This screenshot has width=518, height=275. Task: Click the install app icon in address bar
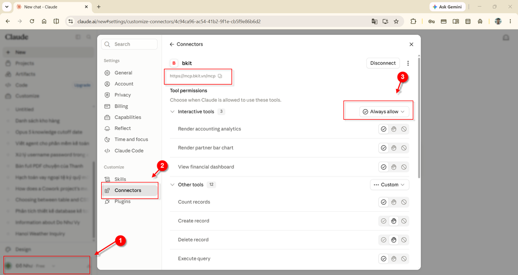385,21
